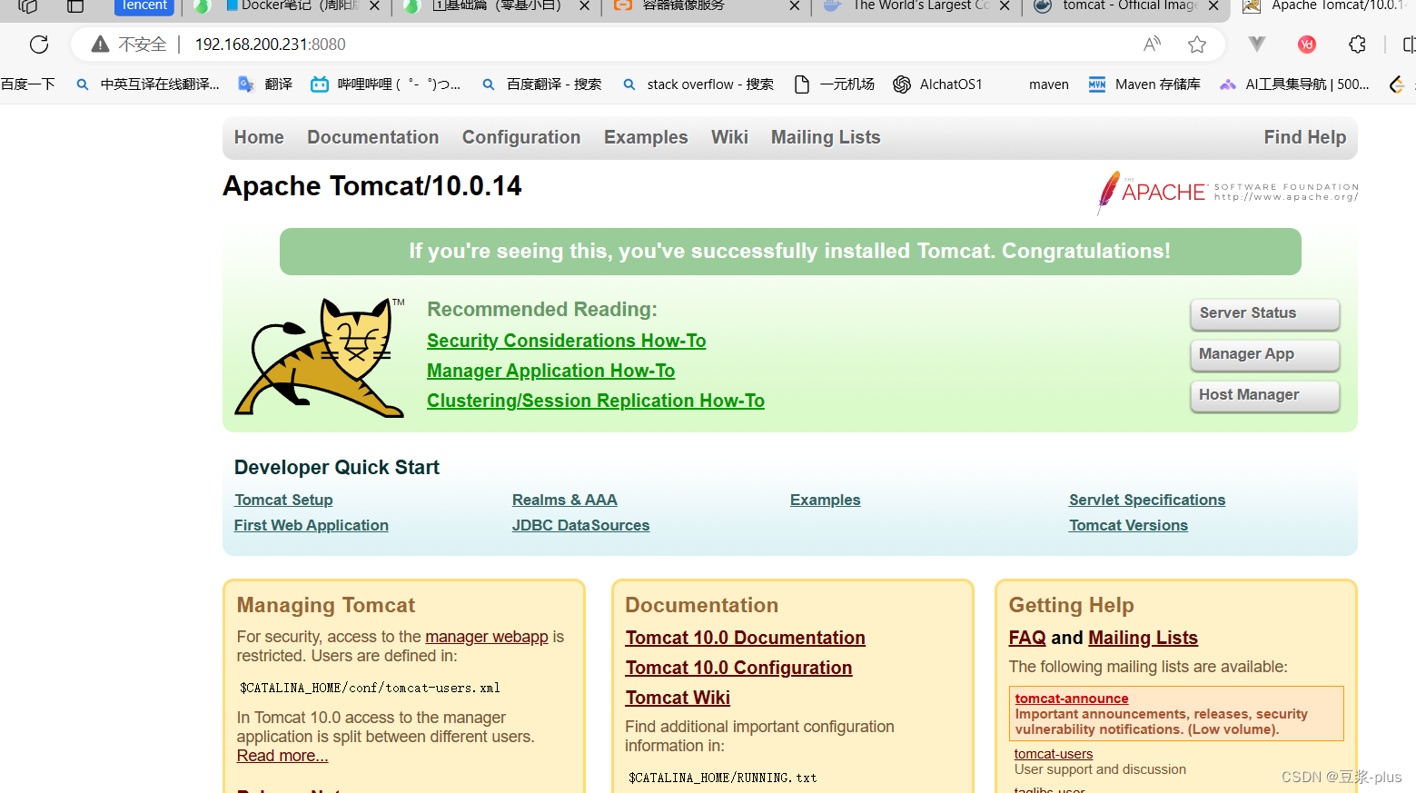The height and width of the screenshot is (793, 1416).
Task: Go to Home in Tomcat navigation
Action: (x=259, y=137)
